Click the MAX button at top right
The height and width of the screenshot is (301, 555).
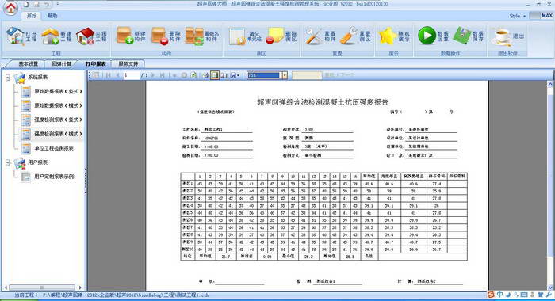(547, 16)
